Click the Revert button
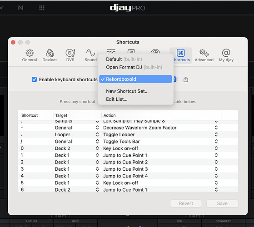 coord(186,203)
